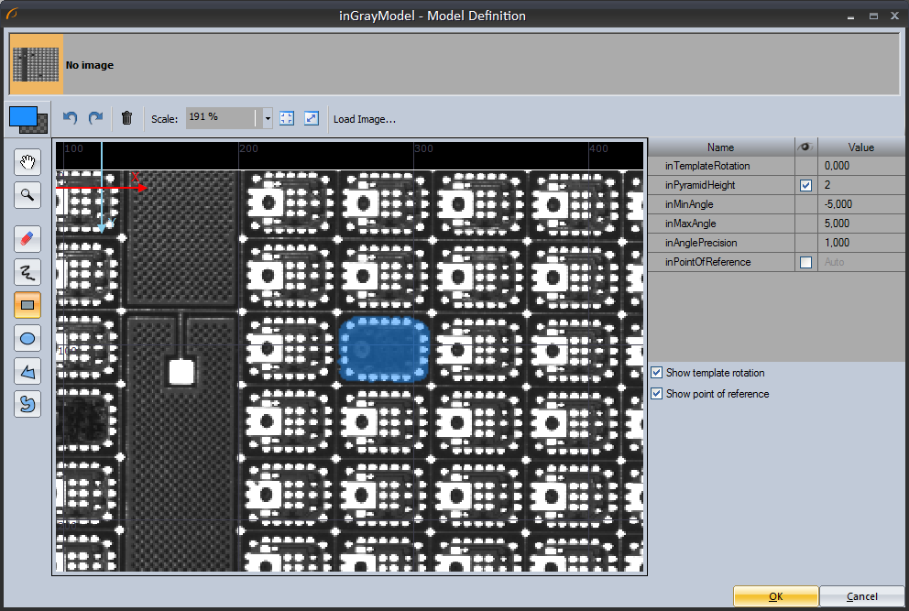The height and width of the screenshot is (611, 909).
Task: Select the Rectangle shape tool
Action: (27, 305)
